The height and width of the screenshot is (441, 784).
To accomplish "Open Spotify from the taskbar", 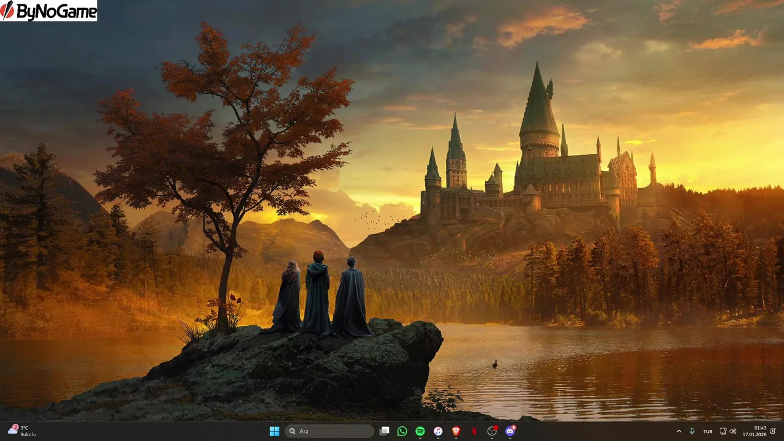I will click(x=420, y=431).
